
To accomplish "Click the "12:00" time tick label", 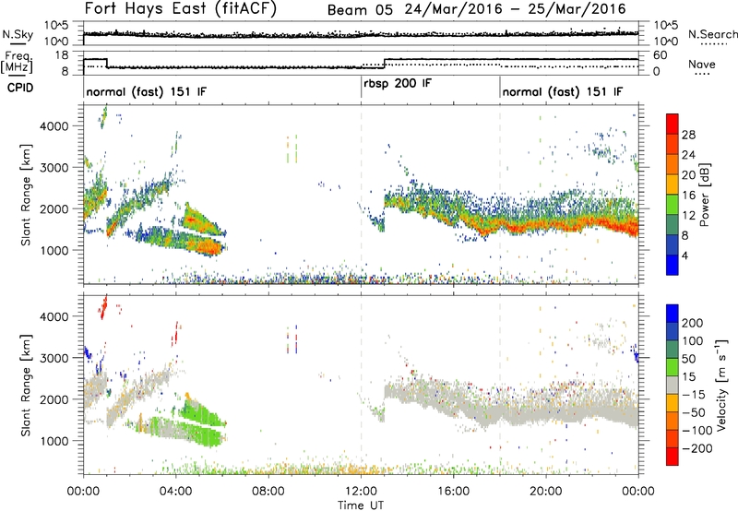I will [361, 492].
